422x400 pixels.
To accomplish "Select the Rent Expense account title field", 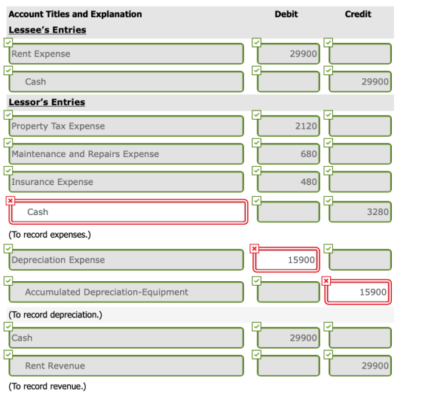I will pyautogui.click(x=127, y=54).
